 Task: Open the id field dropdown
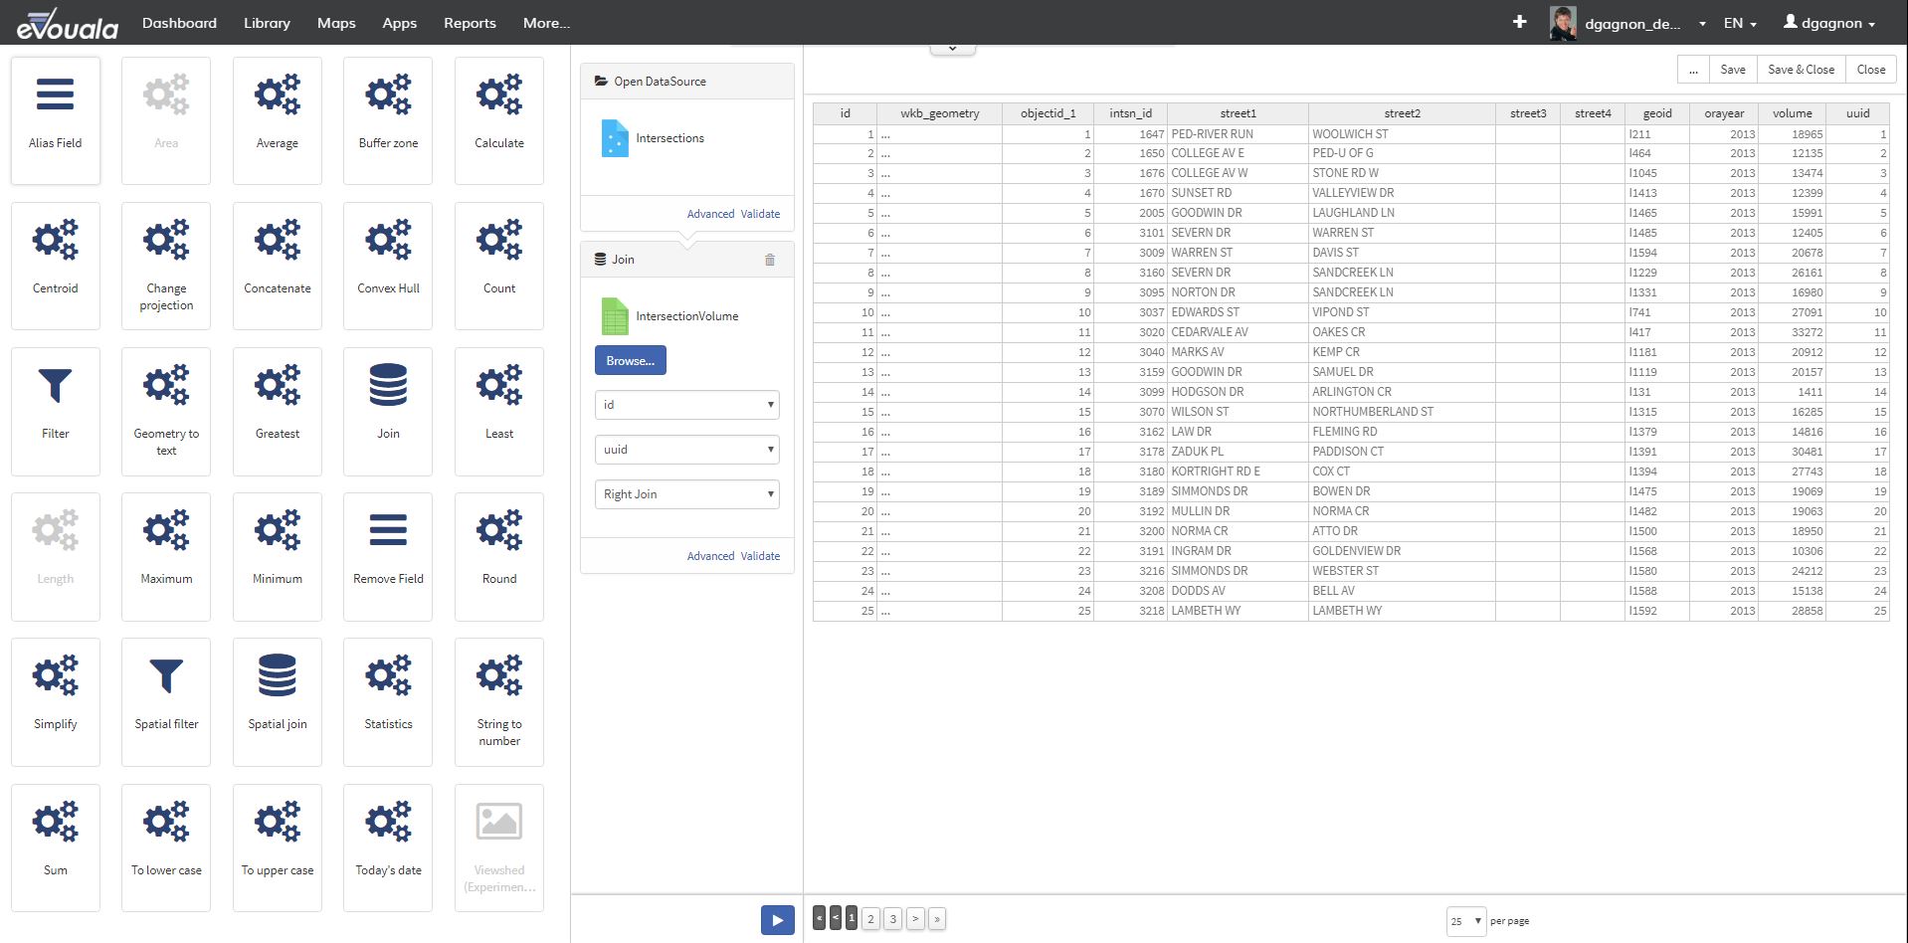pyautogui.click(x=686, y=405)
